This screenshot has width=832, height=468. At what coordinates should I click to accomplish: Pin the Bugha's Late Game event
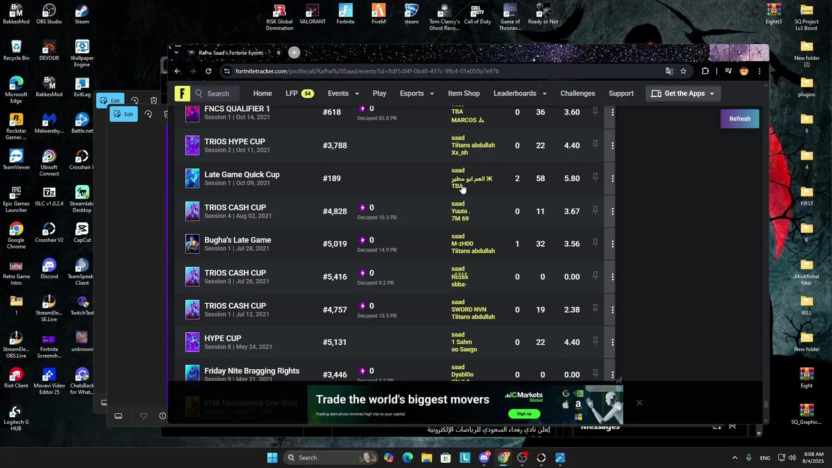(x=595, y=243)
